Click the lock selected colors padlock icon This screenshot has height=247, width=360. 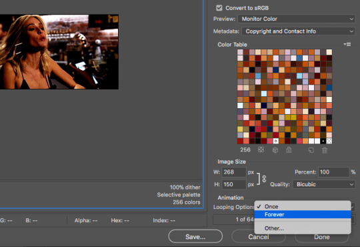point(289,150)
